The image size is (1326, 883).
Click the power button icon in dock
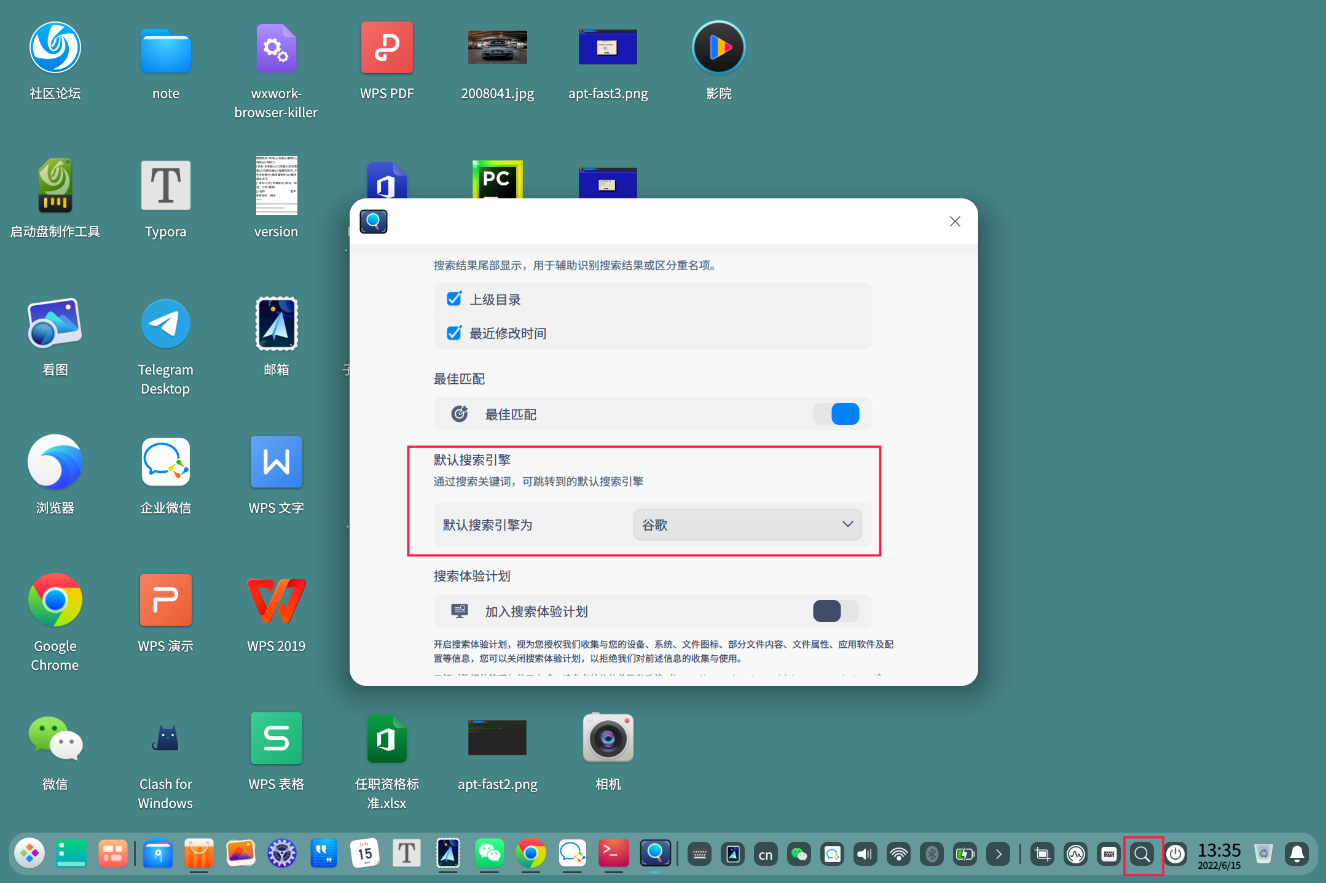[x=1175, y=854]
